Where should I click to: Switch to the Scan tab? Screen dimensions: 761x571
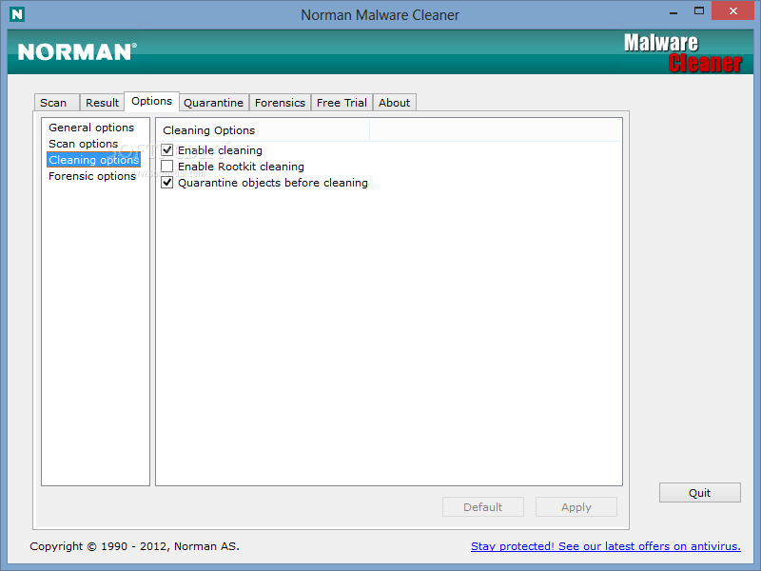pos(57,103)
